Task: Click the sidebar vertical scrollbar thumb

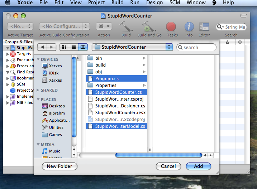Action: 74,97
